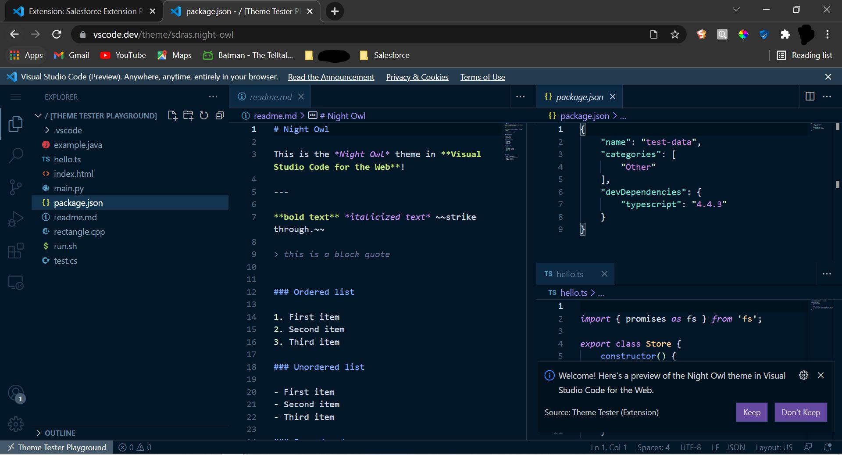Click Spaces: 4 indentation setting
The image size is (842, 455).
click(x=653, y=447)
